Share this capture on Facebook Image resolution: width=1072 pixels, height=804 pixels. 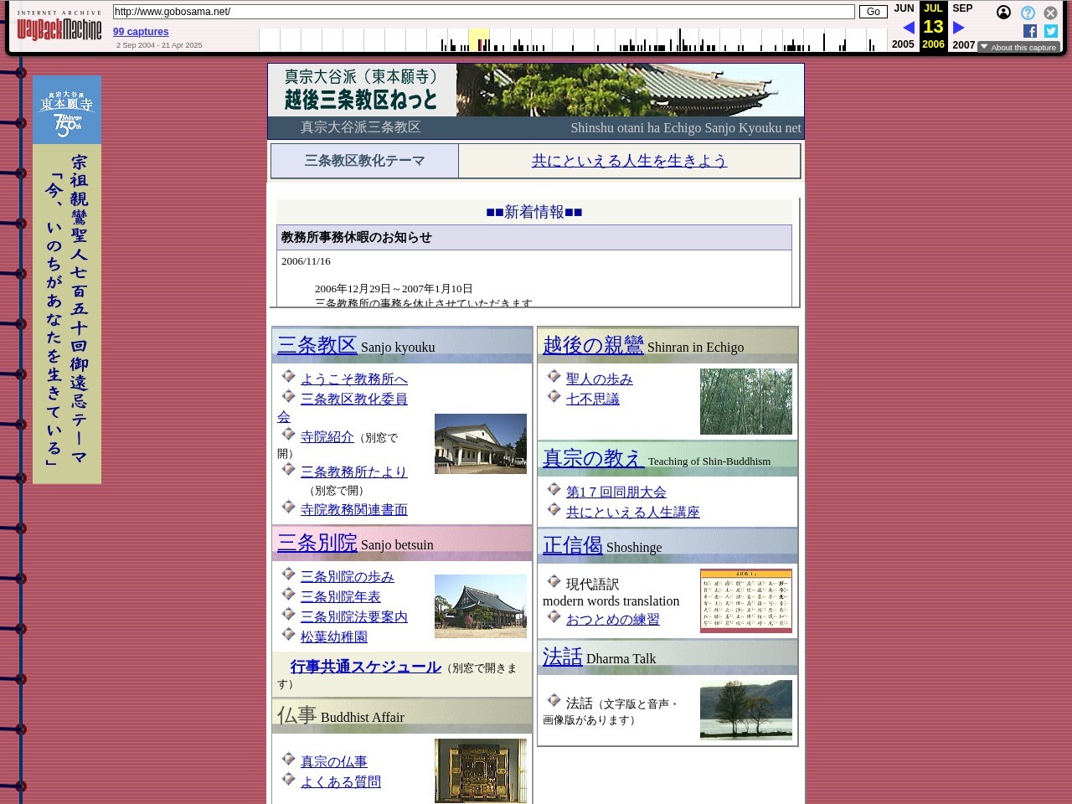pyautogui.click(x=1030, y=31)
